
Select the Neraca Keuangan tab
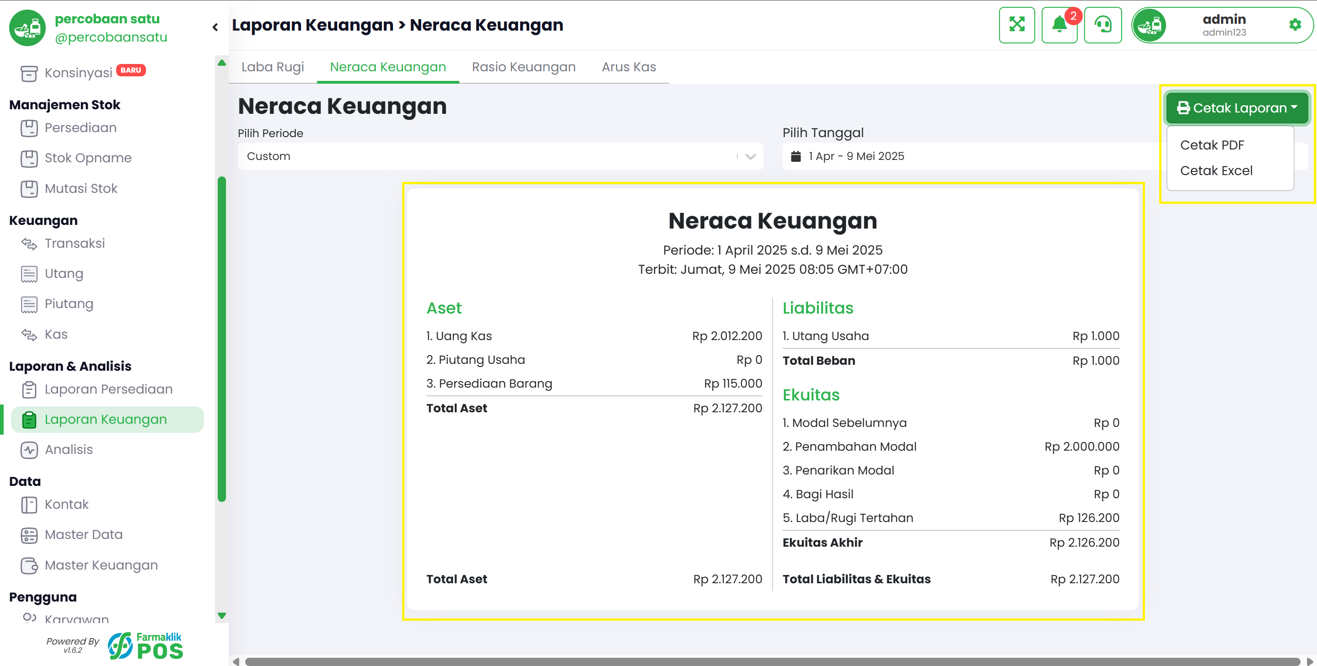[x=387, y=67]
